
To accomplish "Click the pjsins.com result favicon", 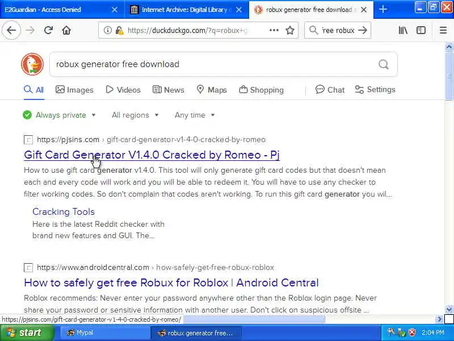I will [x=28, y=140].
